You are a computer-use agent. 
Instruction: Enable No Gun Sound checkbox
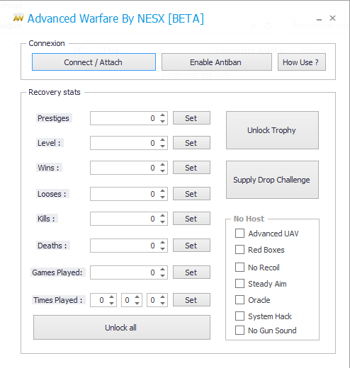pos(239,330)
